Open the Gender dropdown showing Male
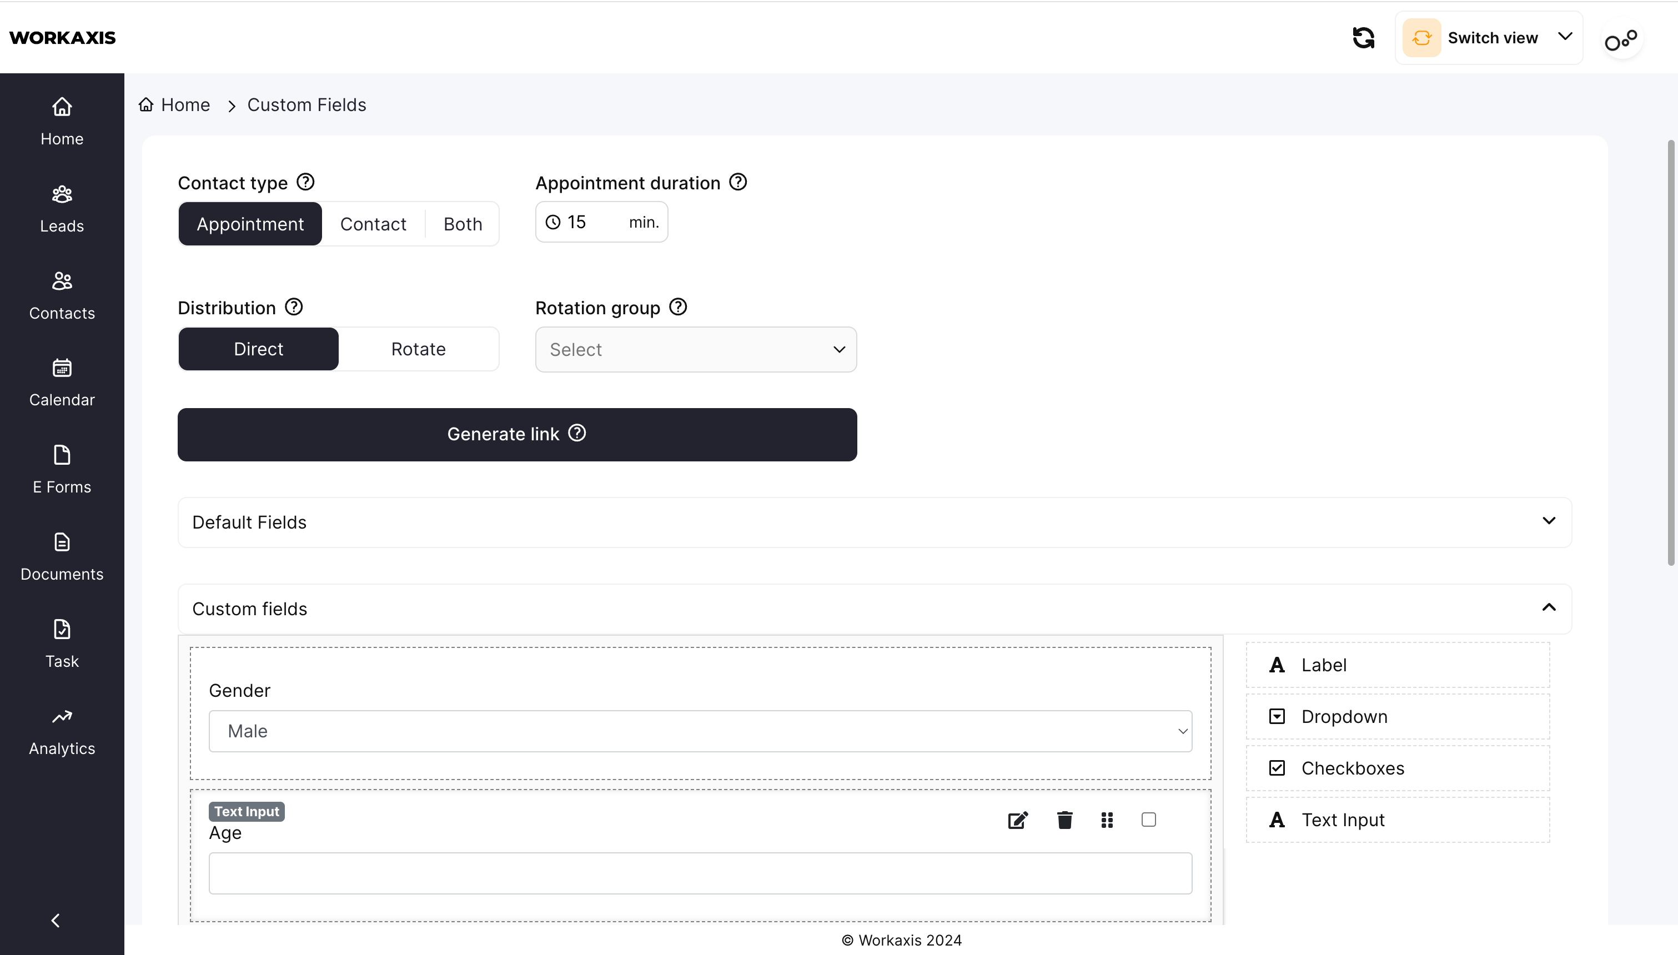This screenshot has height=955, width=1678. point(700,731)
